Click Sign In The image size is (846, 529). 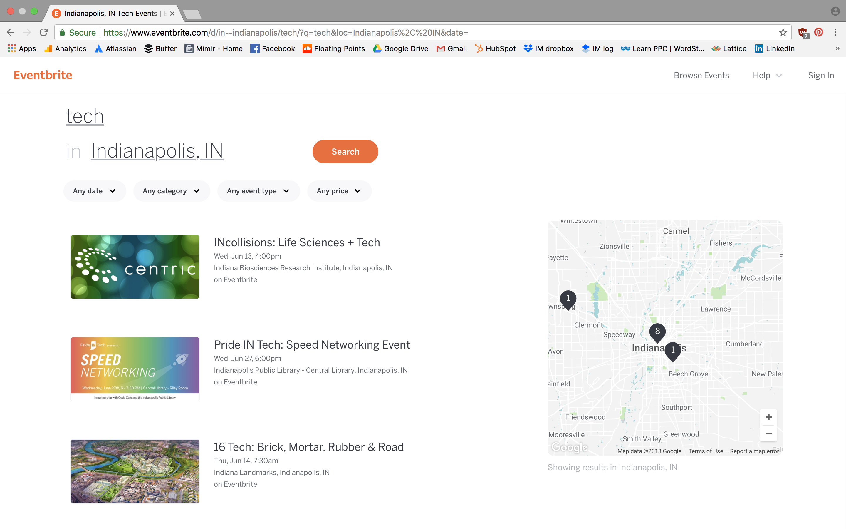[x=821, y=75]
